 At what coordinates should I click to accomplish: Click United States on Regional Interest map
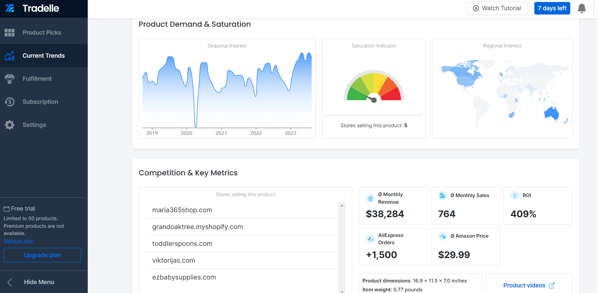[x=466, y=81]
